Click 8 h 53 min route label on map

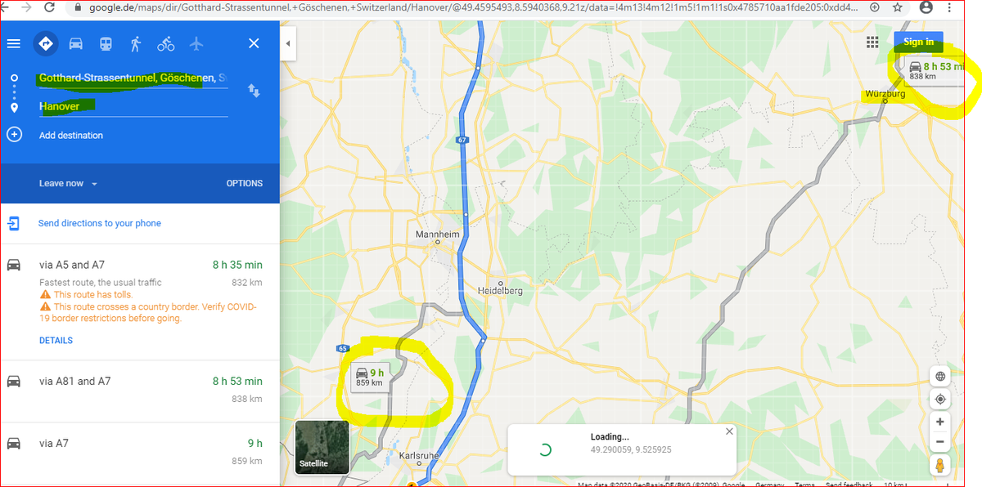pos(935,71)
